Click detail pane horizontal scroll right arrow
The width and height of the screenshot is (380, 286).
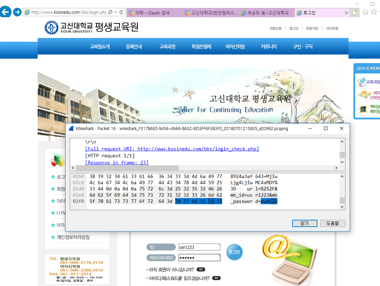coord(336,168)
